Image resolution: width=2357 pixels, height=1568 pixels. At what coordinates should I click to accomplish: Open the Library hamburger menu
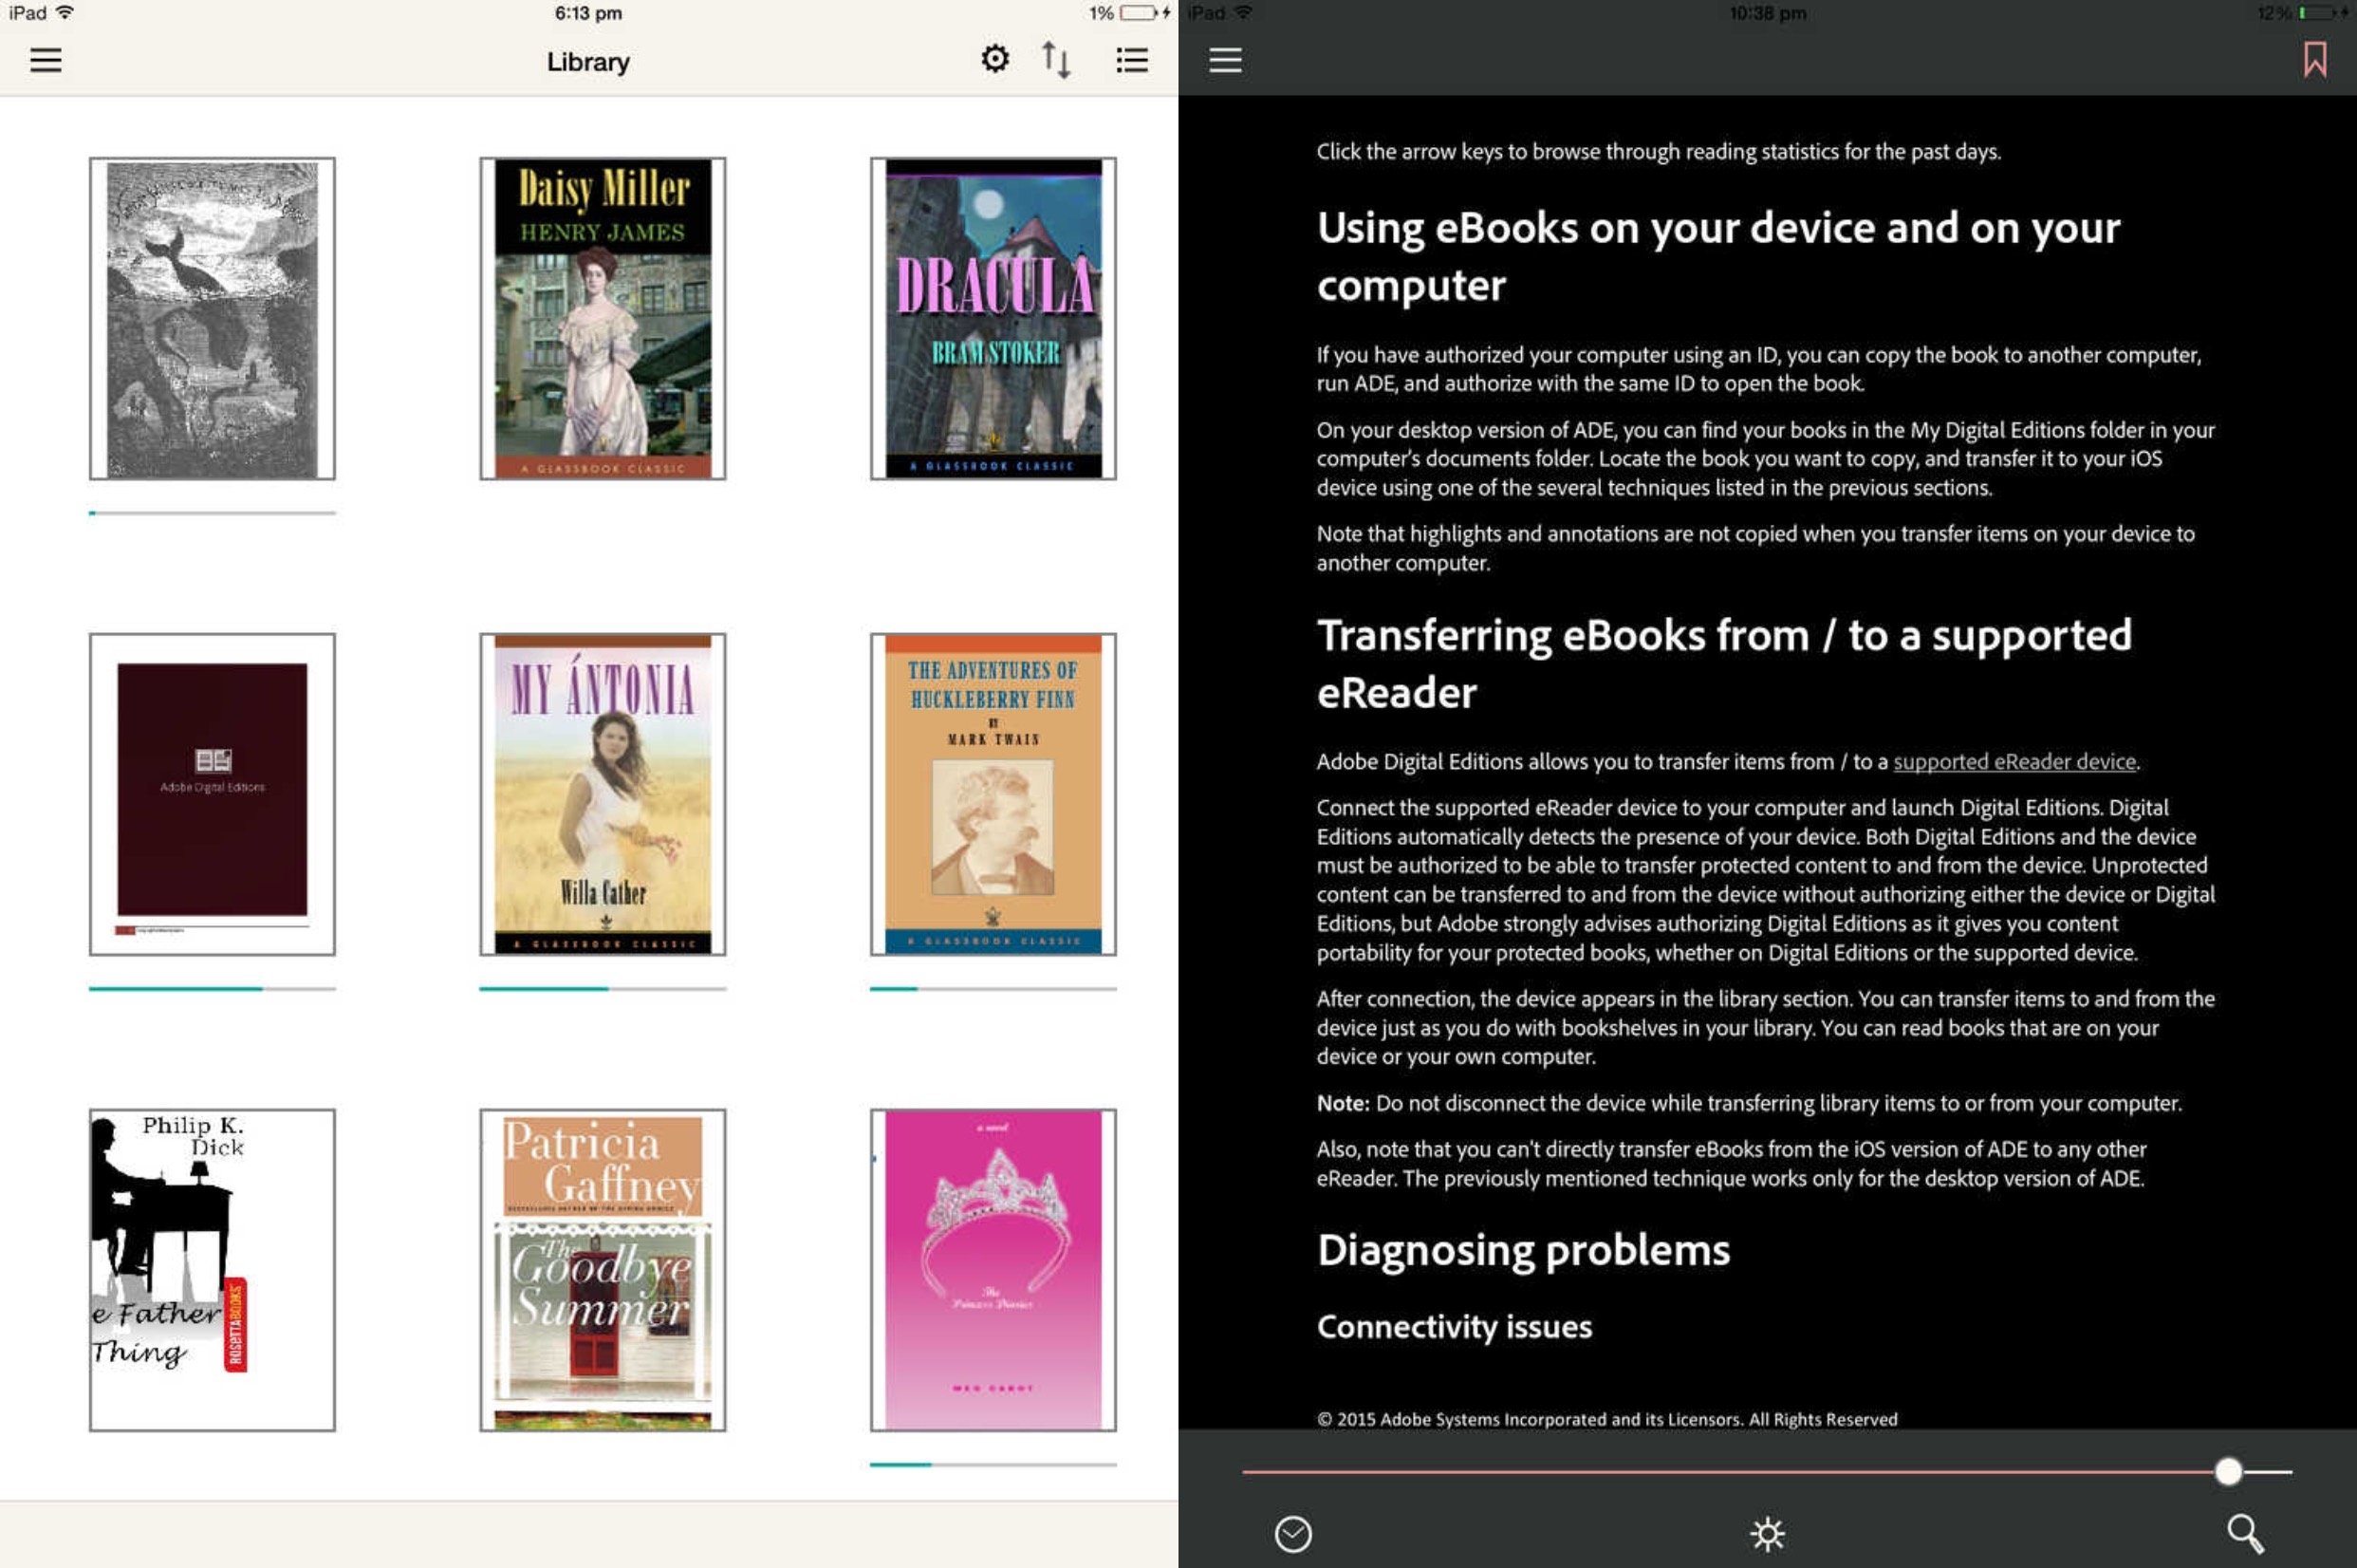[x=46, y=60]
